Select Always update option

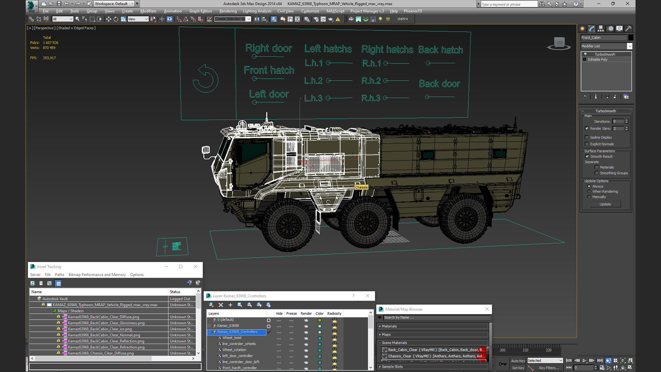[589, 186]
